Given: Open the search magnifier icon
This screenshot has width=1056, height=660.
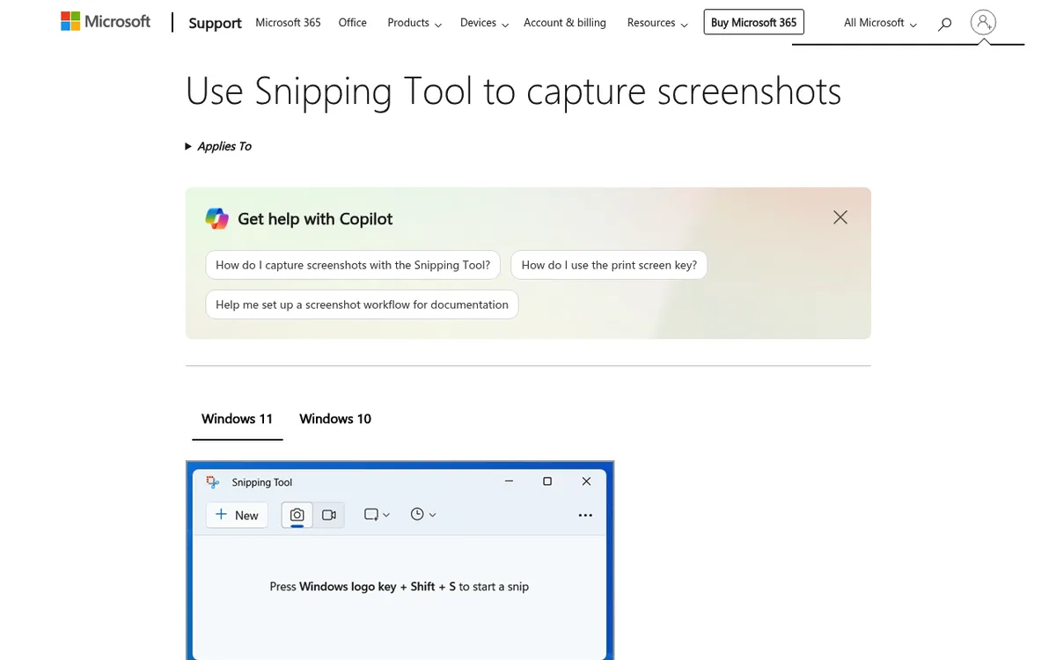Looking at the screenshot, I should [x=944, y=24].
